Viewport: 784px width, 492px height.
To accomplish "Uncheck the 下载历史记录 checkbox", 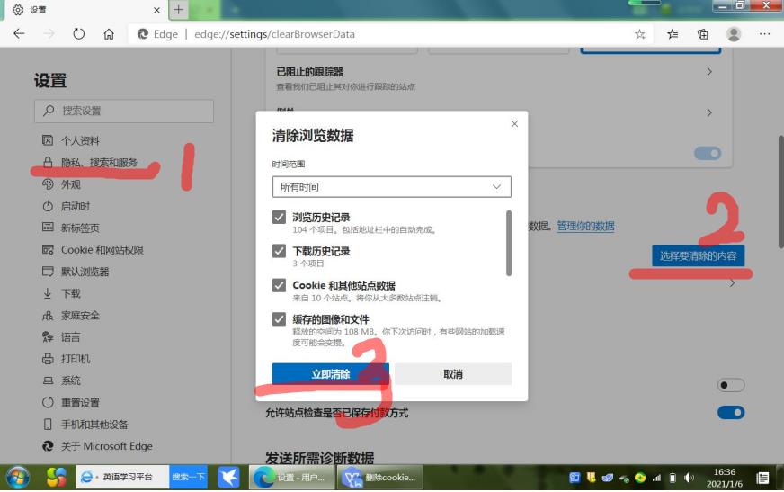I will [280, 251].
